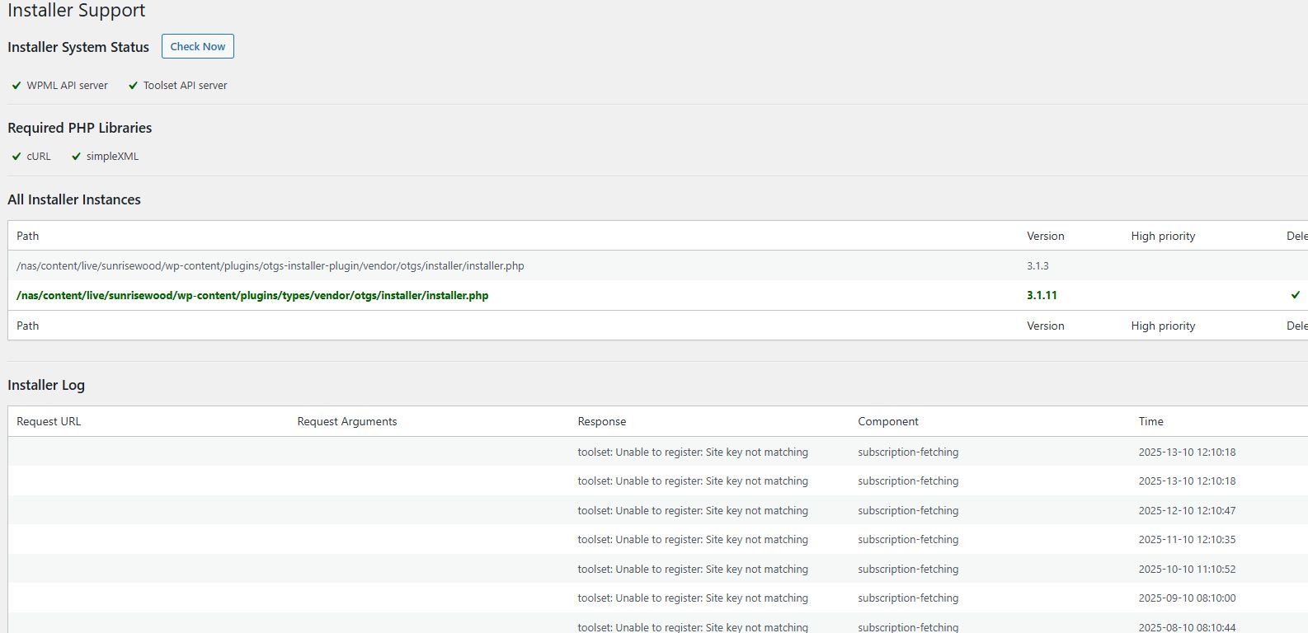Viewport: 1308px width, 633px height.
Task: Click High priority header in table footer
Action: pyautogui.click(x=1163, y=326)
